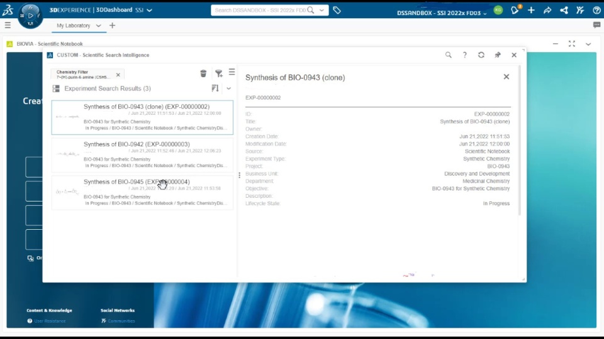Screen dimensions: 604x339
Task: Expand the DSSANDBOX platform selector
Action: [x=485, y=13]
